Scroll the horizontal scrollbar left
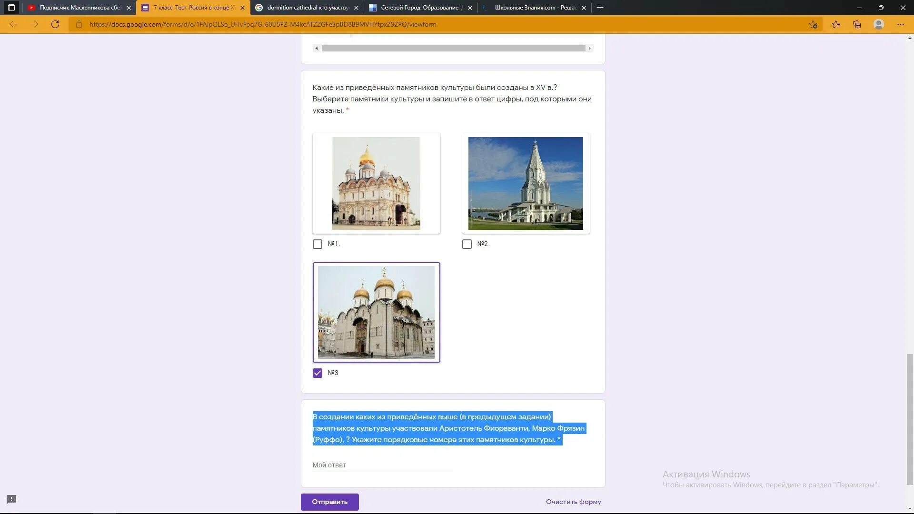Image resolution: width=914 pixels, height=514 pixels. coord(317,49)
